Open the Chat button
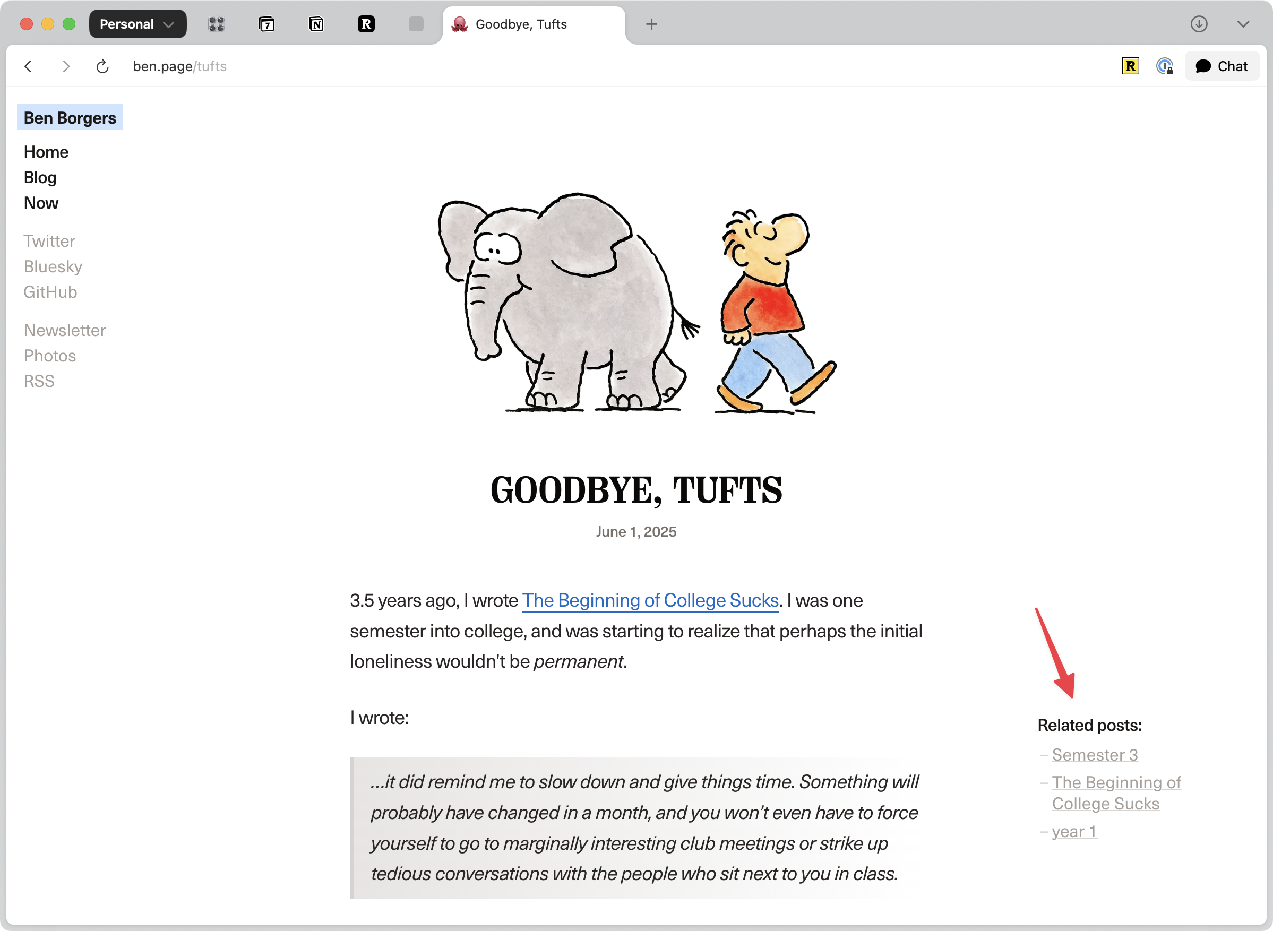1273x931 pixels. coord(1222,66)
